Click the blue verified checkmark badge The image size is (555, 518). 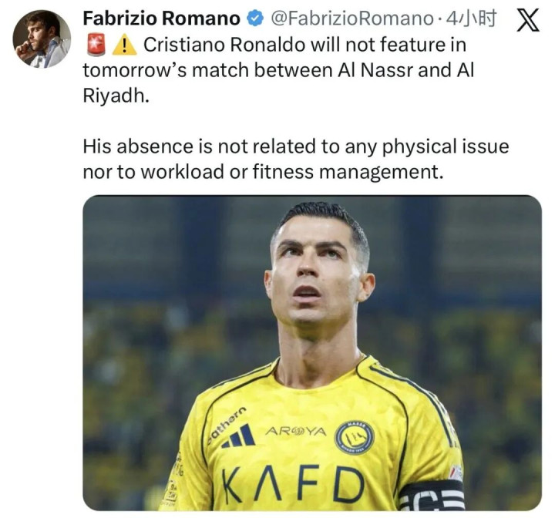point(255,18)
